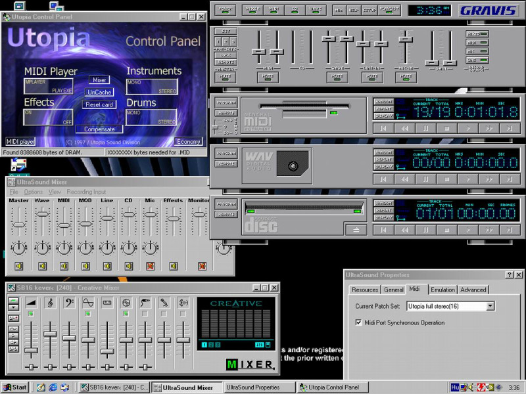
Task: Toggle the Gravis Master Mute button
Action: click(x=226, y=77)
